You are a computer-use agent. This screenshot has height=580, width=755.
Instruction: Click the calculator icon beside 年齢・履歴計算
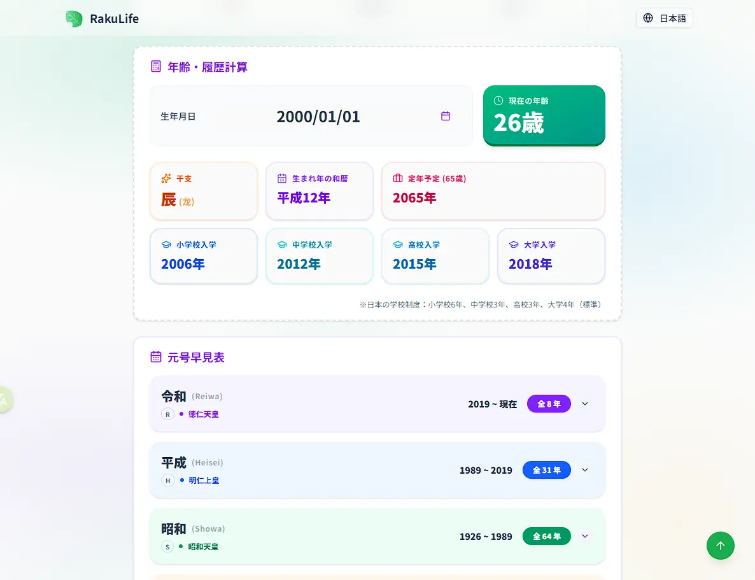pos(156,66)
